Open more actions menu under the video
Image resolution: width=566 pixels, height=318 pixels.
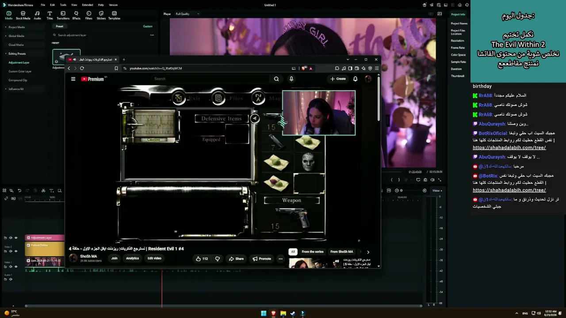280,259
